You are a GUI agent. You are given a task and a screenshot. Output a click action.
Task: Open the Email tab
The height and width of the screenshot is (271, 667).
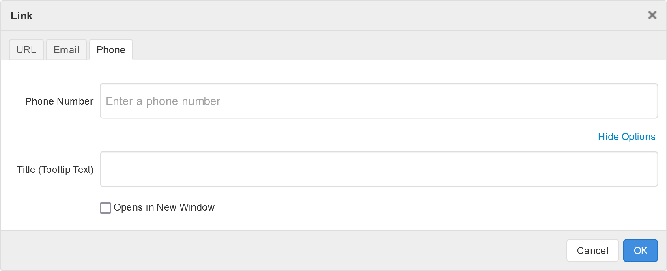(67, 50)
